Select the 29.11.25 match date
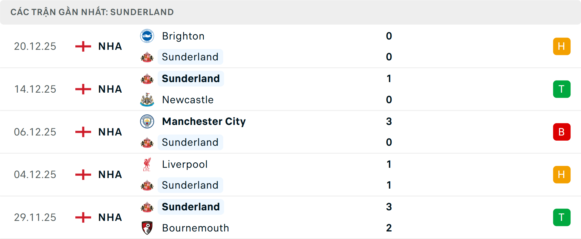The height and width of the screenshot is (239, 581). point(35,217)
